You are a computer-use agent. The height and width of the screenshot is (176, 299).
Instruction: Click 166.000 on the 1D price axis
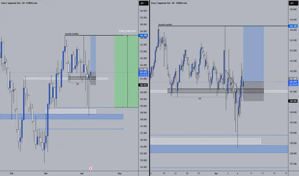(143, 11)
